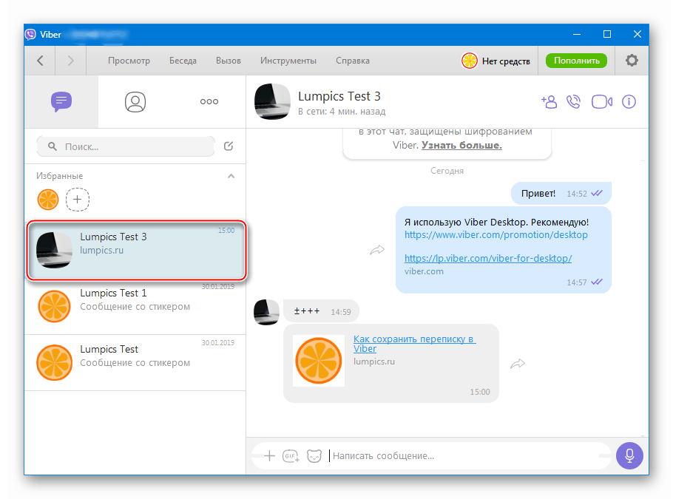
Task: Forward the lumpics.ru link message
Action: (518, 364)
